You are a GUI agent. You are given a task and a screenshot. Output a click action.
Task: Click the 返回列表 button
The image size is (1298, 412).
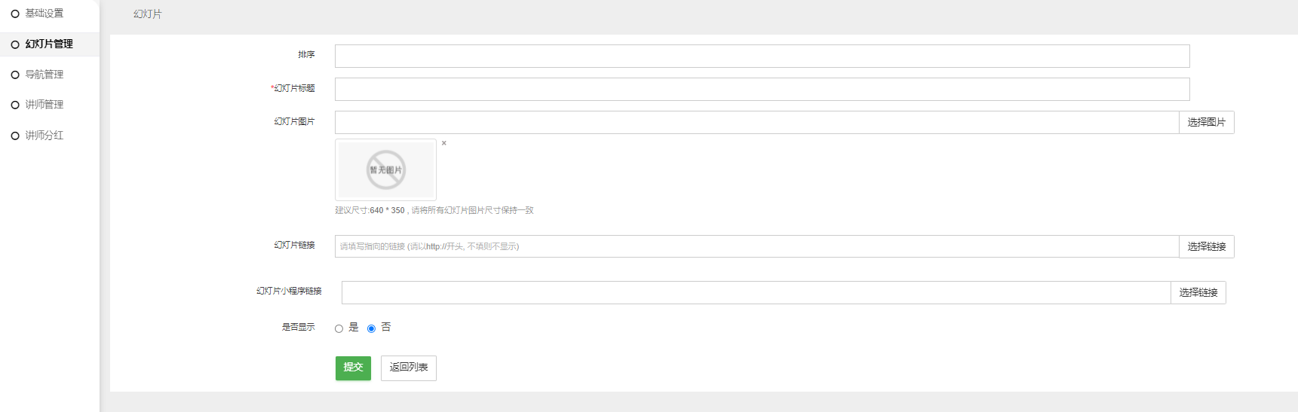(x=409, y=368)
